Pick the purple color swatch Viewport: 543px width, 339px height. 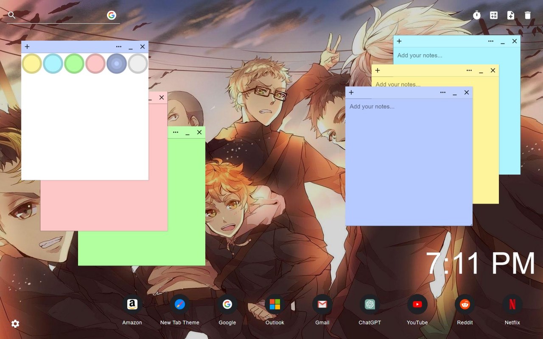[x=117, y=64]
